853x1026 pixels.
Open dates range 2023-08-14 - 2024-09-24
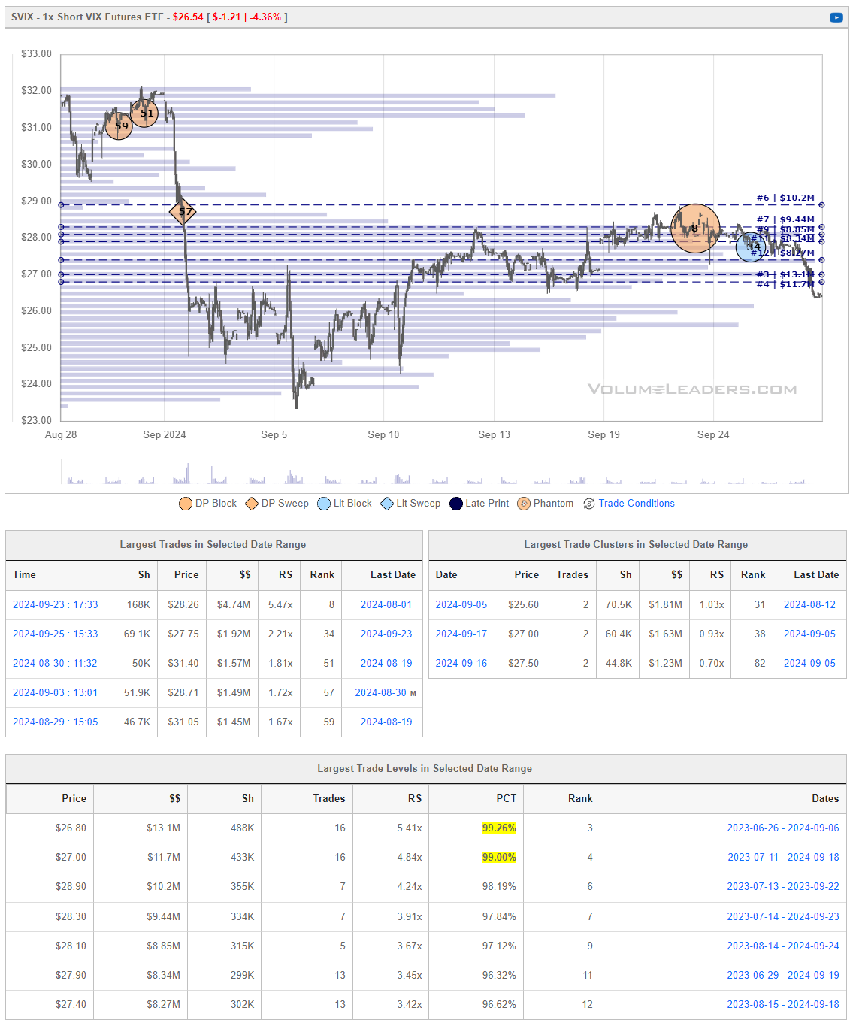[783, 946]
